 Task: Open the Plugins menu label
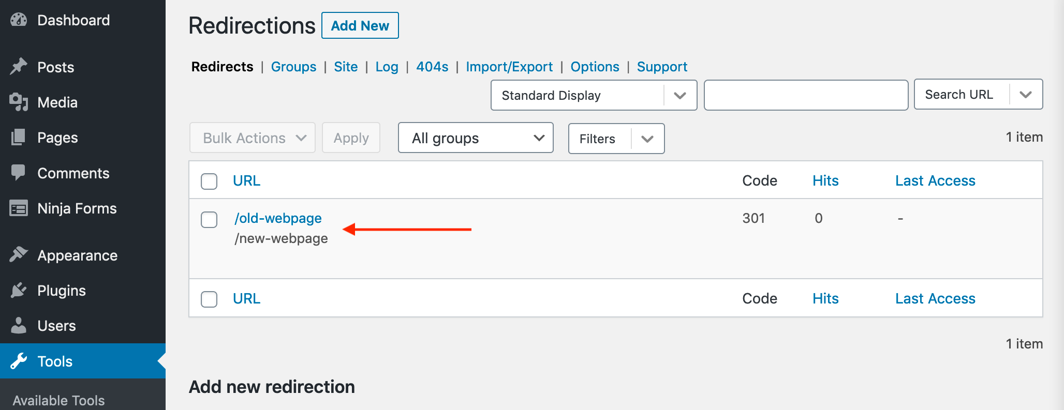click(62, 291)
